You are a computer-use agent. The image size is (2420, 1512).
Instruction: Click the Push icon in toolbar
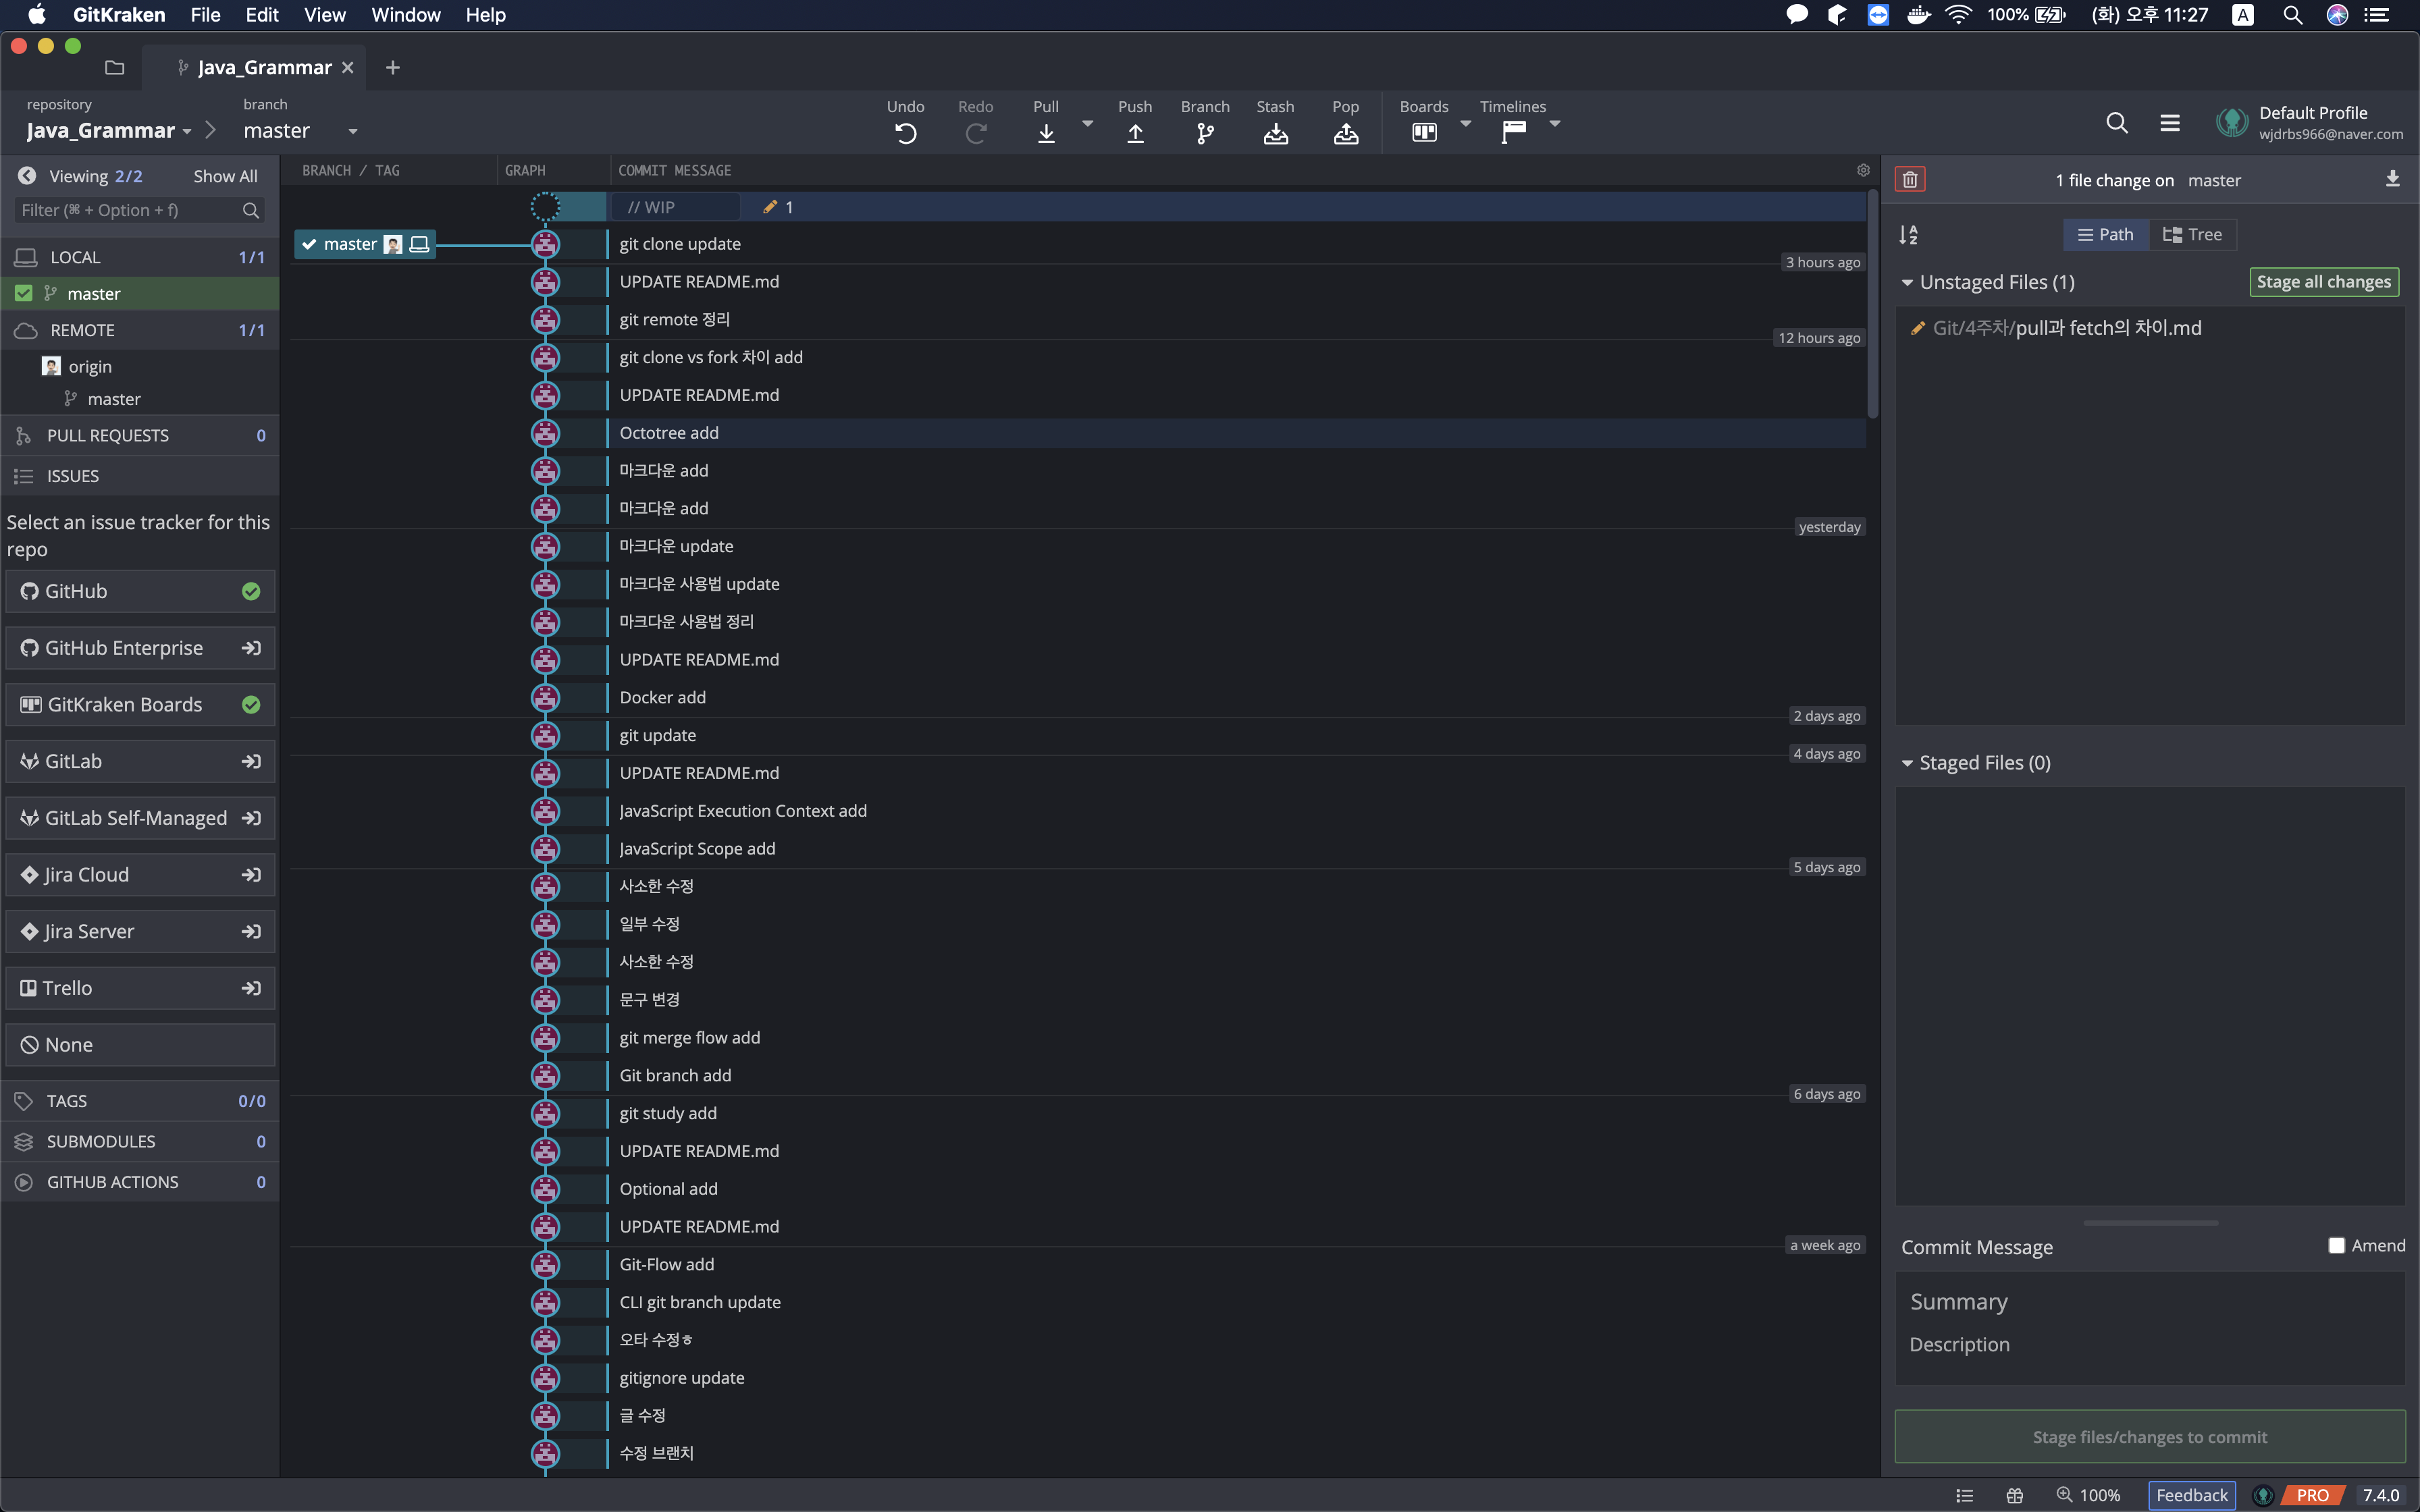(1135, 133)
